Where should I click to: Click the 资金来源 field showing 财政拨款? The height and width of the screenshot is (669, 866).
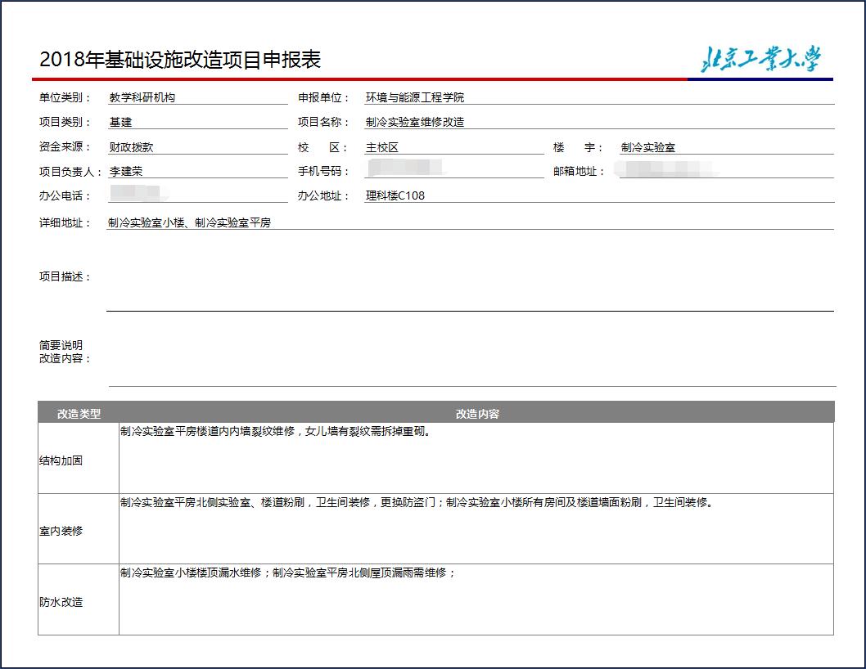point(197,147)
